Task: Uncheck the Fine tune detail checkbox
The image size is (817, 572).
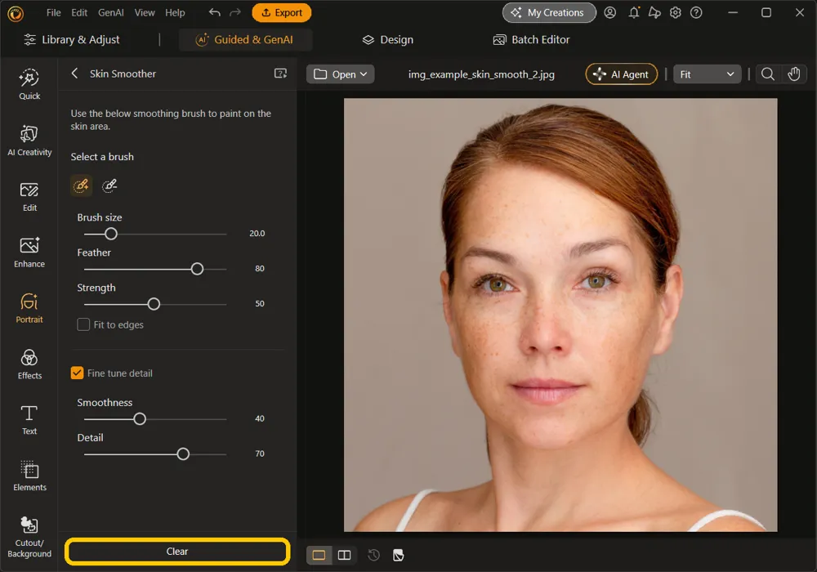Action: [77, 373]
